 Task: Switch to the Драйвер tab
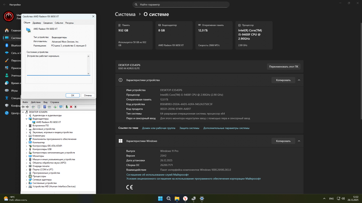(x=37, y=23)
